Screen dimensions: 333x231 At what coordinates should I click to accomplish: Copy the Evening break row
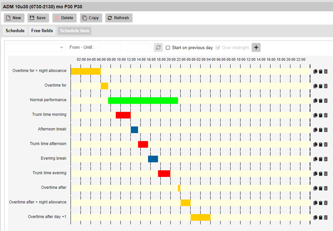[315, 159]
